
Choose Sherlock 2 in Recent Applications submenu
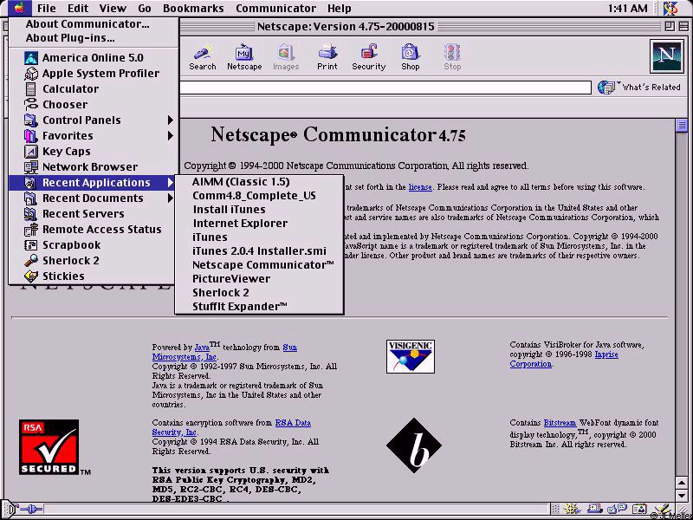[259, 293]
